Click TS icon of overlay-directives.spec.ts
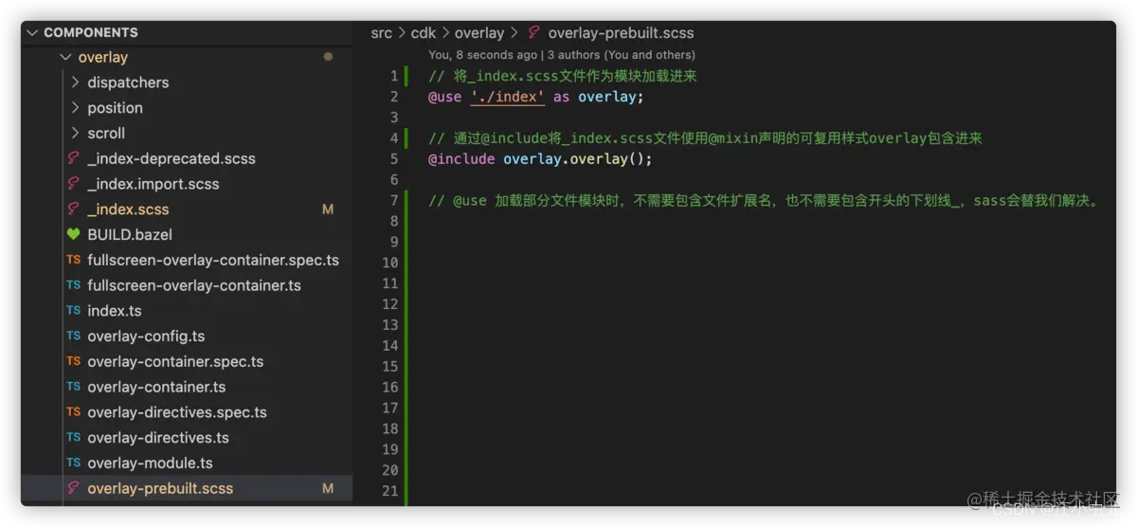1137x527 pixels. [73, 412]
